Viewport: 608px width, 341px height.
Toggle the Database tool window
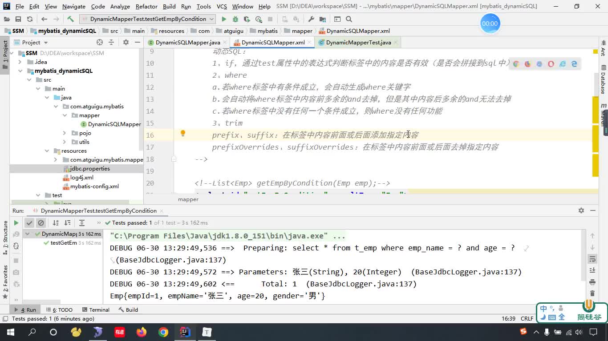click(x=603, y=80)
